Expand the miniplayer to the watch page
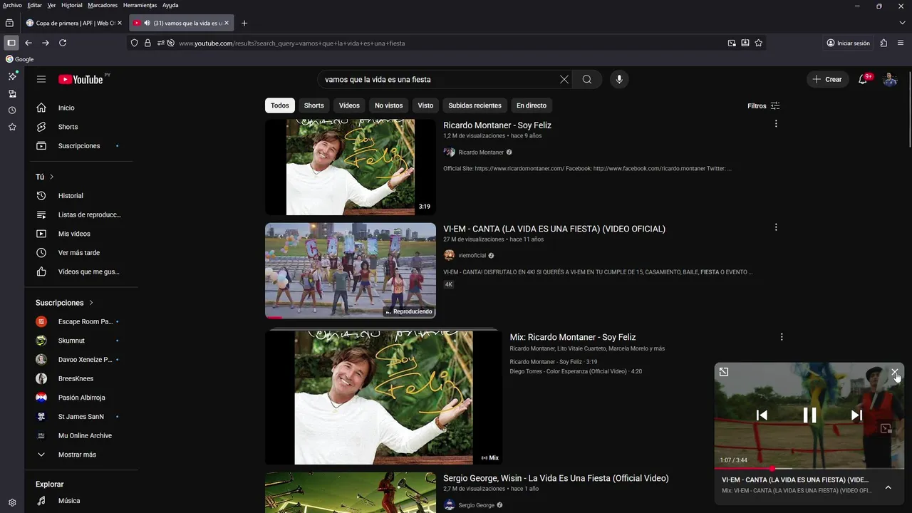912x513 pixels. pyautogui.click(x=724, y=372)
